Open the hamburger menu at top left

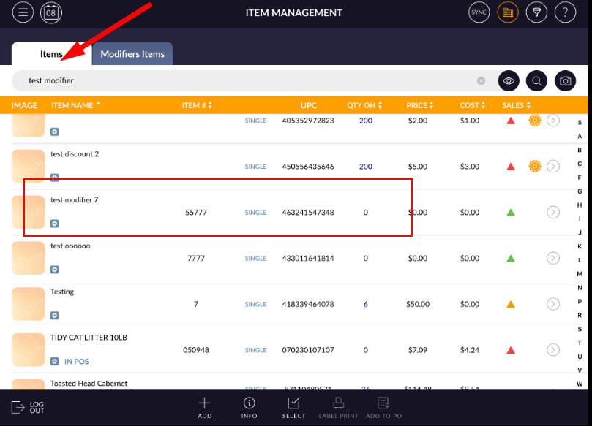(23, 12)
